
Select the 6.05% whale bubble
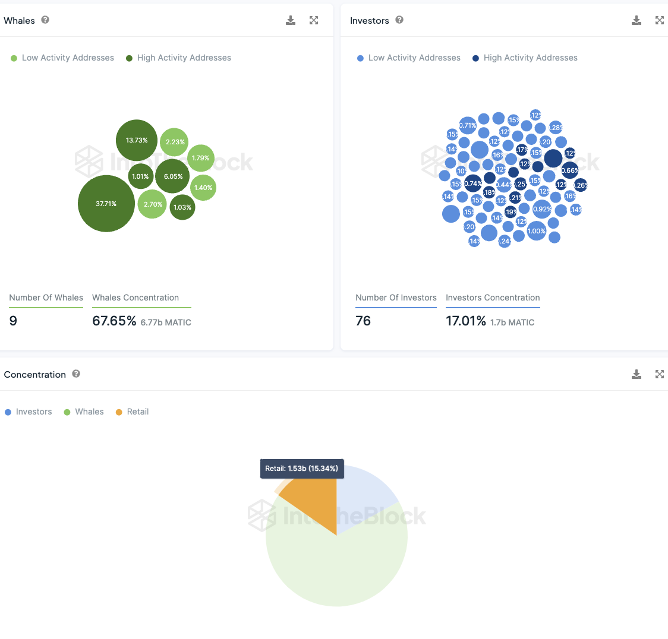click(x=172, y=176)
